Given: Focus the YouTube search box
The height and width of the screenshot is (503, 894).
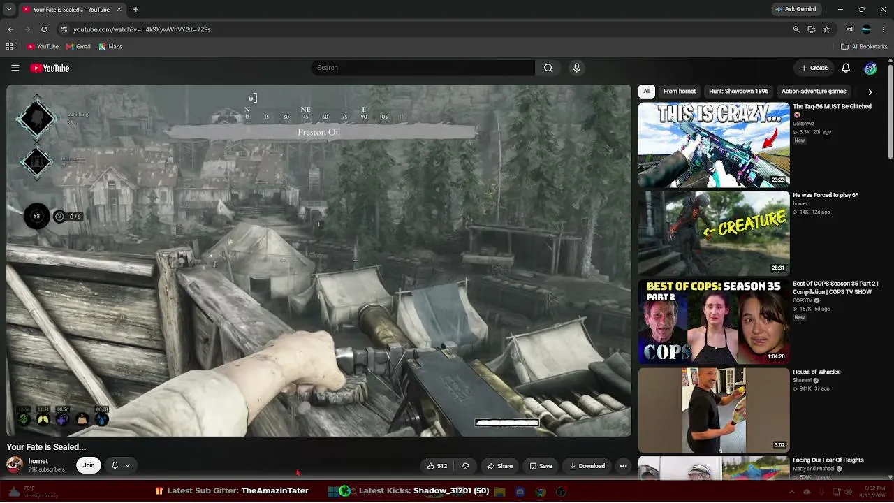Looking at the screenshot, I should 423,68.
